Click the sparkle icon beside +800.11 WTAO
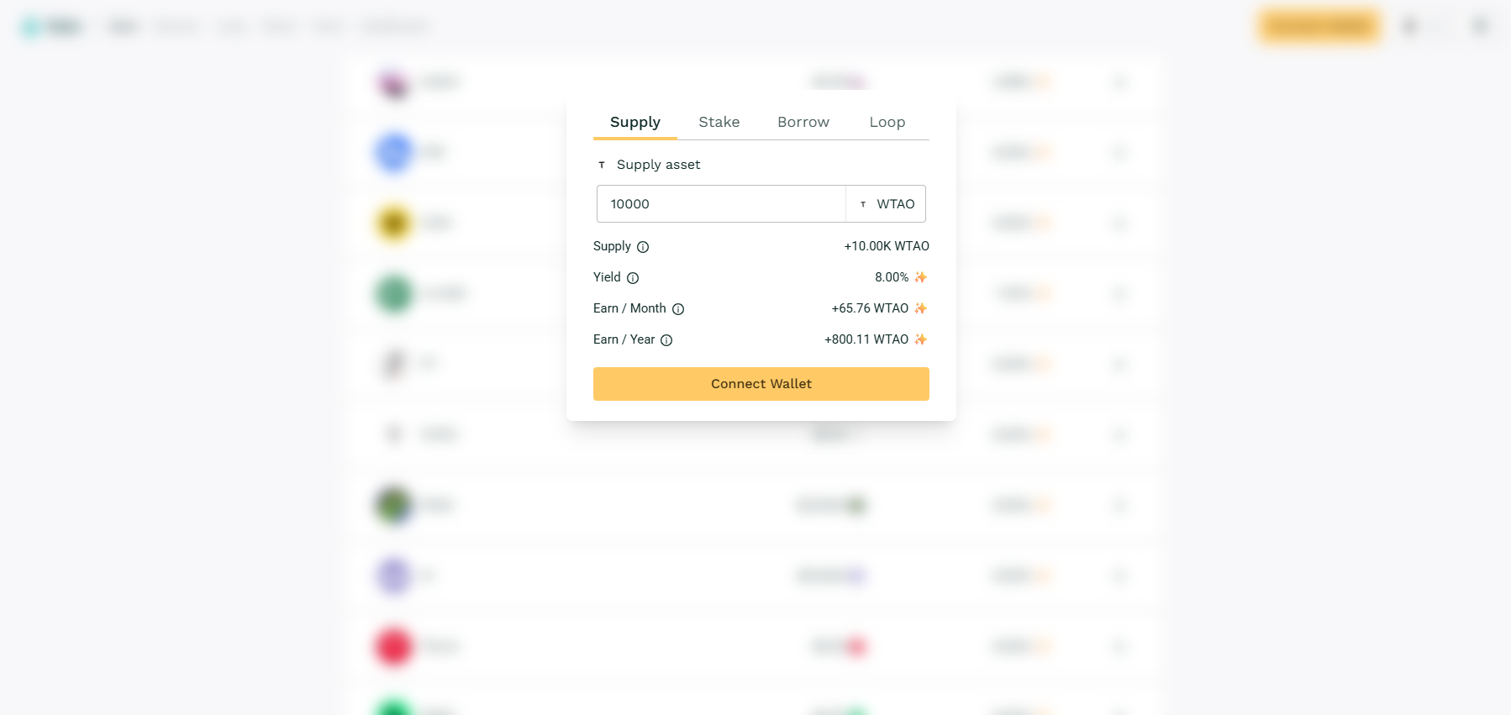Viewport: 1511px width, 715px height. point(920,339)
